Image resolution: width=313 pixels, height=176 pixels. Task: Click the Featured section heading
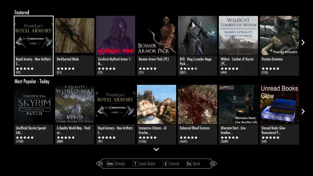pyautogui.click(x=22, y=12)
